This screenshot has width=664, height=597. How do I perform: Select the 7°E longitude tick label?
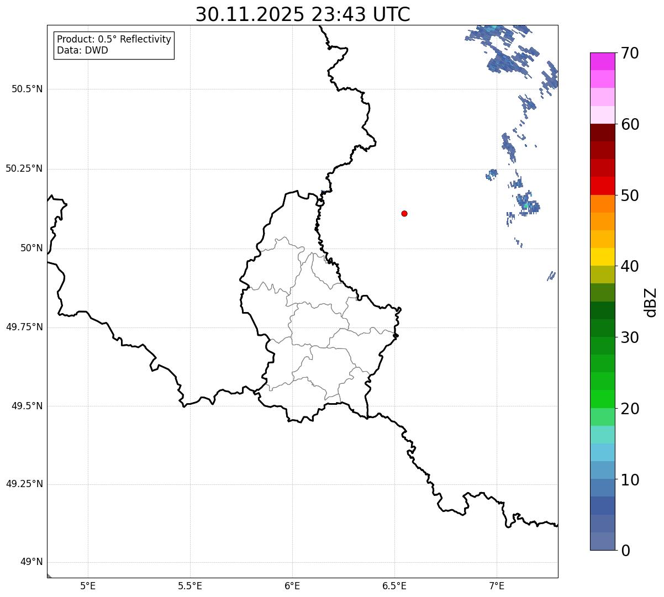(497, 585)
